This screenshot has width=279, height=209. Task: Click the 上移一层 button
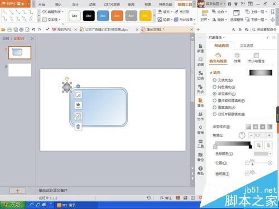pyautogui.click(x=256, y=12)
